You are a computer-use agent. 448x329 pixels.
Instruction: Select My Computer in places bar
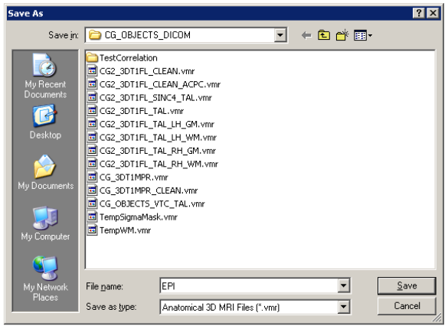coord(45,223)
